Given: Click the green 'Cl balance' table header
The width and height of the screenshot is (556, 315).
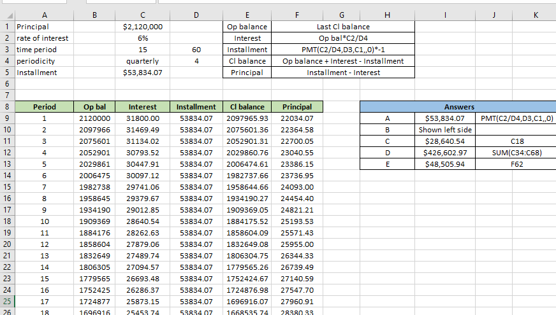Looking at the screenshot, I should (x=247, y=107).
